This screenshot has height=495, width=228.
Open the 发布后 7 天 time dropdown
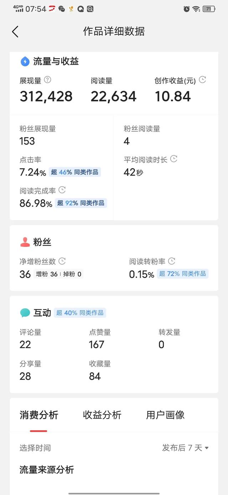[x=185, y=448]
